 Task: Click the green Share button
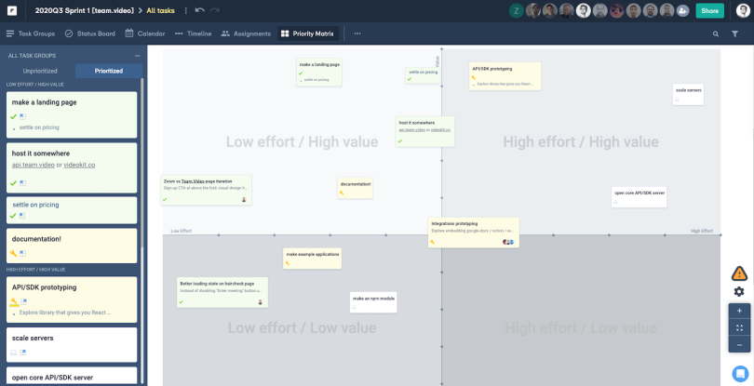click(x=709, y=10)
